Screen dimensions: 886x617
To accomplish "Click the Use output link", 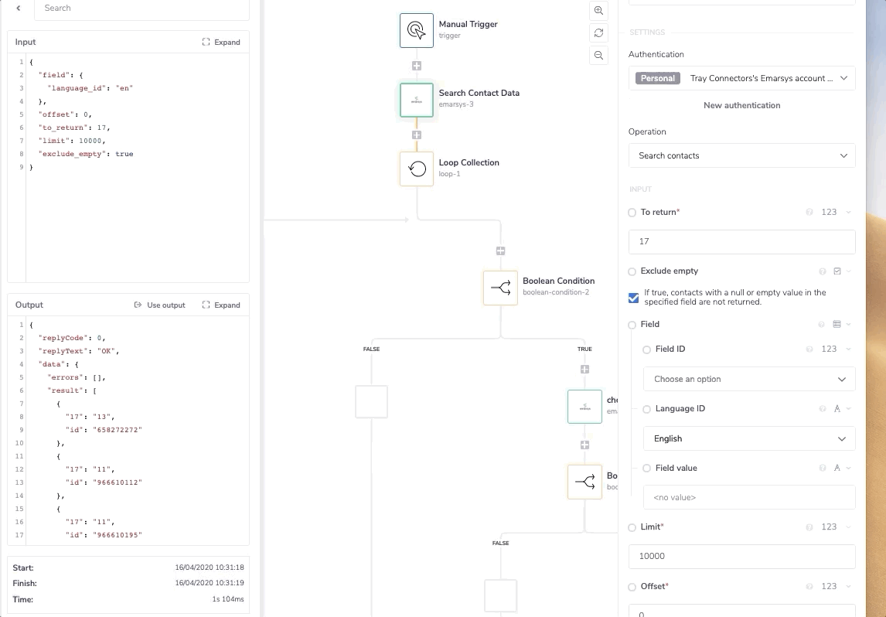I will tap(160, 305).
